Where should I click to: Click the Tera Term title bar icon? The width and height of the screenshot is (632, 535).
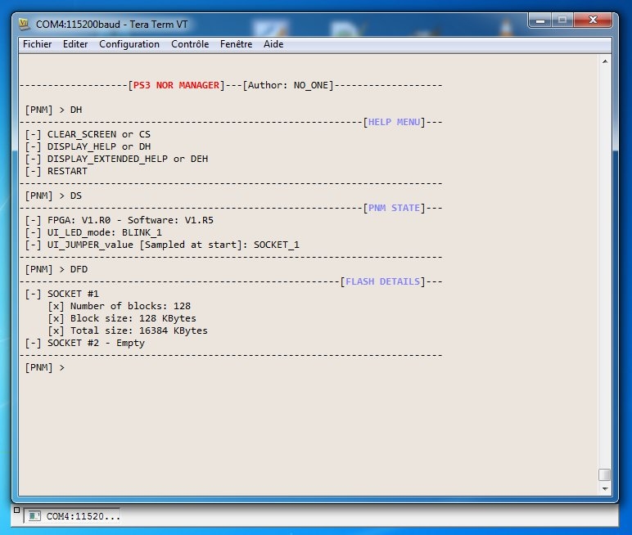click(25, 25)
